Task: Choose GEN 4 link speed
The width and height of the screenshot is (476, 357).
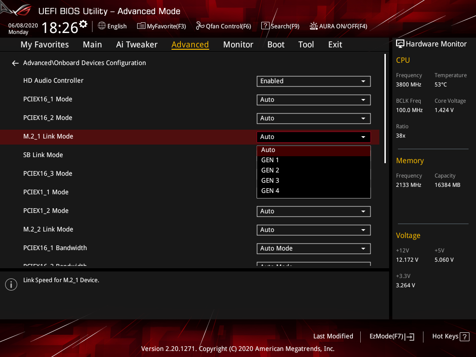Action: [x=314, y=191]
